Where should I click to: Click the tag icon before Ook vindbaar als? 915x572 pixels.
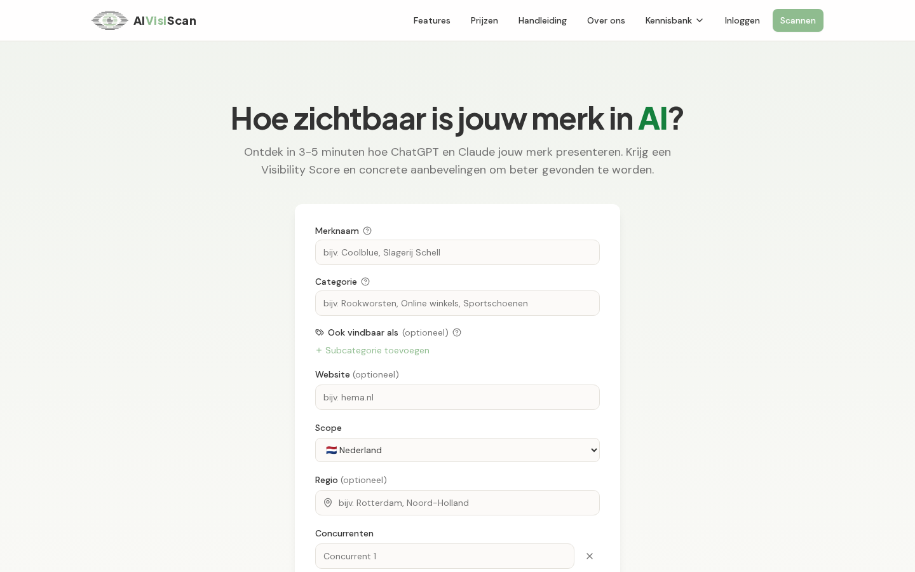pyautogui.click(x=320, y=332)
